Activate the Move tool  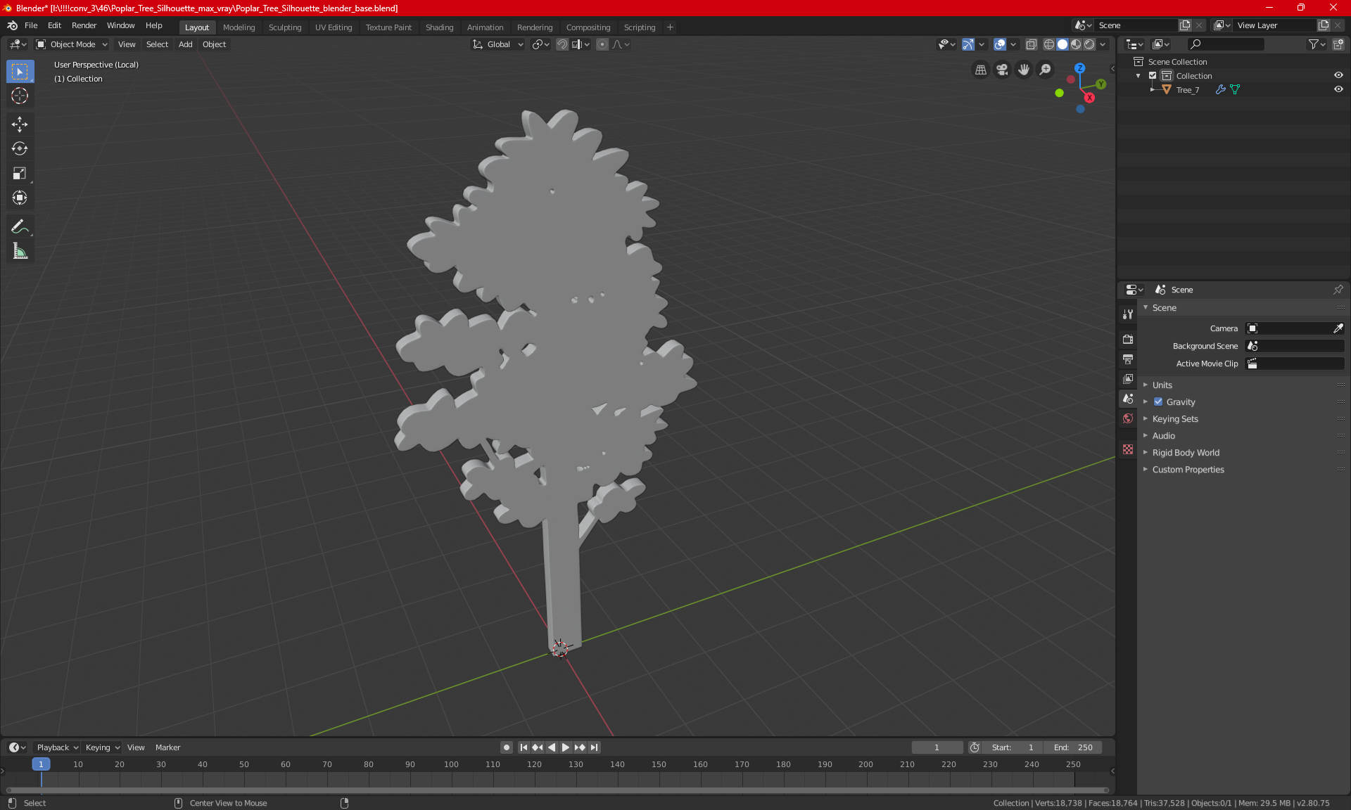(20, 124)
